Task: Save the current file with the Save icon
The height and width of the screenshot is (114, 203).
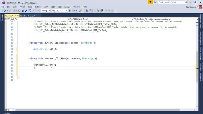Action: click(x=23, y=11)
